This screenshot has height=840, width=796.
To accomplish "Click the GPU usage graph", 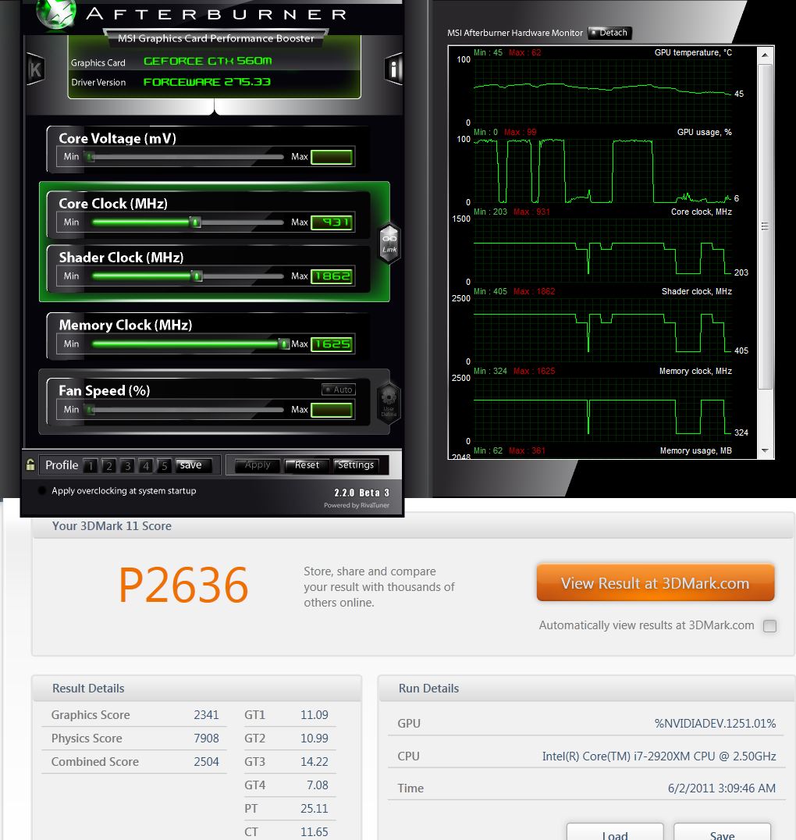I will click(x=602, y=171).
